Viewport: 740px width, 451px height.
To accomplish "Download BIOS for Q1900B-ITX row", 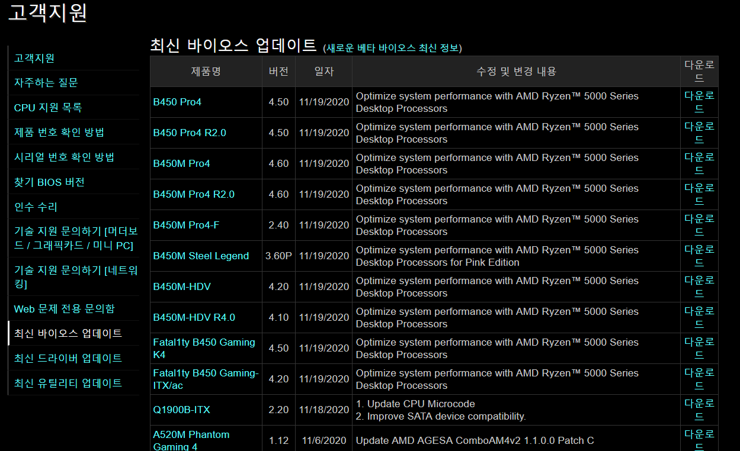I will coord(699,410).
